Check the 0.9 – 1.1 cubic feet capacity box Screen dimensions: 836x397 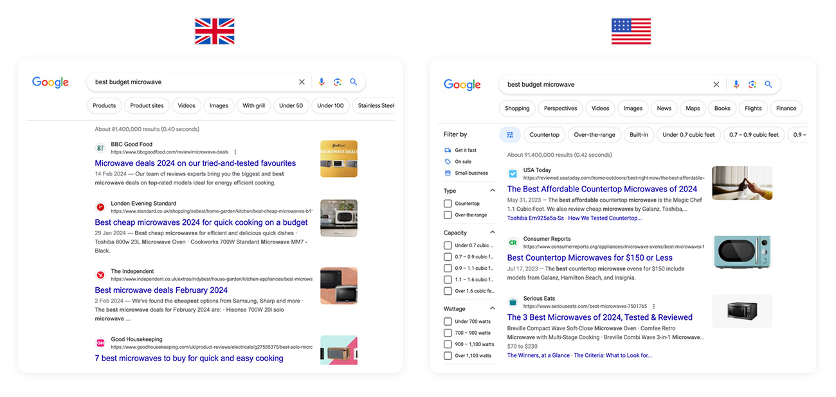448,269
